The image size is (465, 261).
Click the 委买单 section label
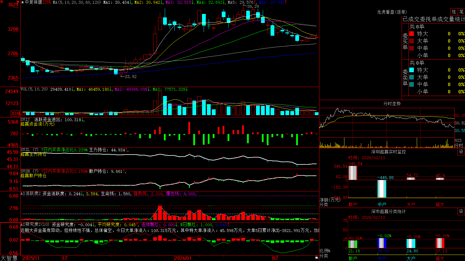tap(405, 41)
